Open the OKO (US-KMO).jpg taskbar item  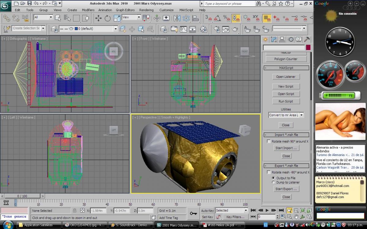85,225
